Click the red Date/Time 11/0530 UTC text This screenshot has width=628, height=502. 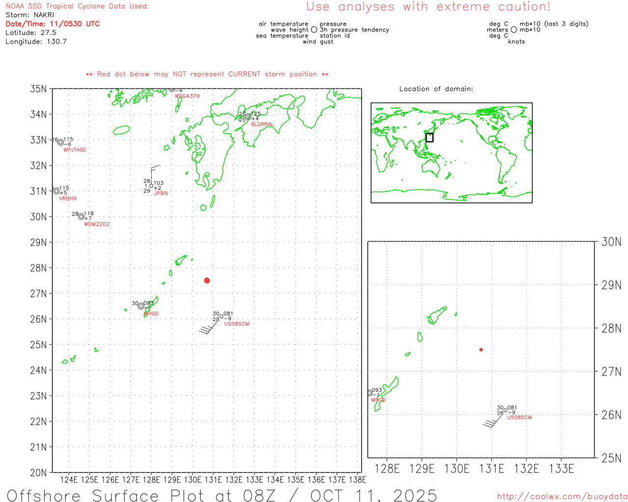click(x=52, y=24)
